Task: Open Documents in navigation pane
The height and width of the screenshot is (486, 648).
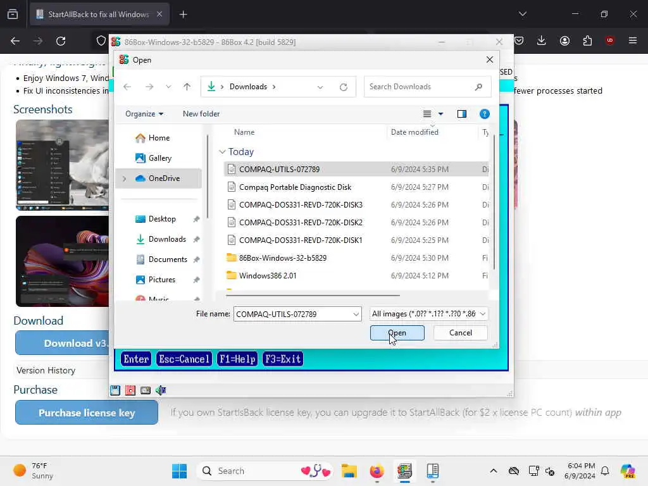Action: pos(161,259)
